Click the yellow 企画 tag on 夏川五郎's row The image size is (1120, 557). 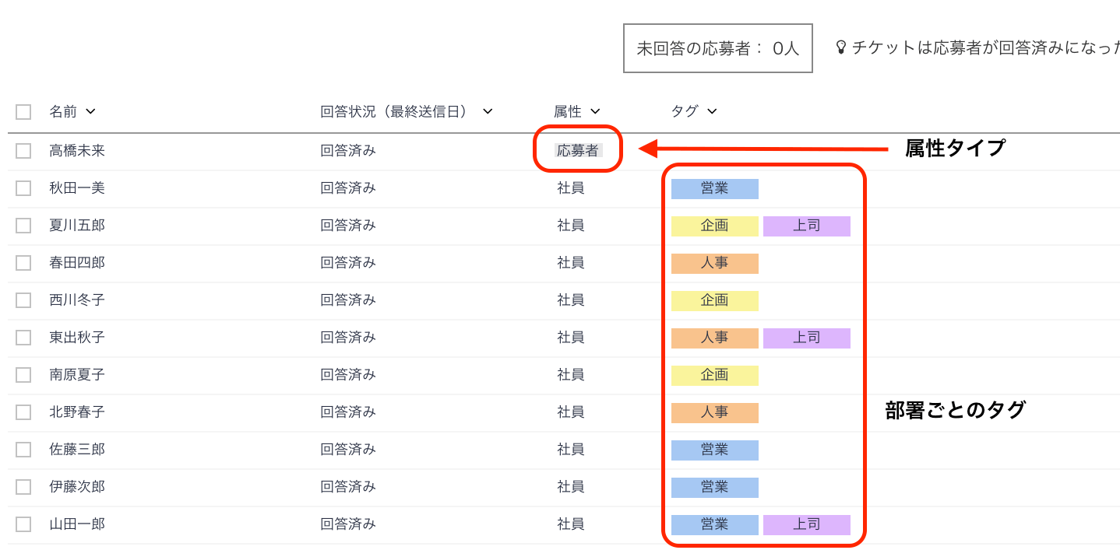pos(714,226)
